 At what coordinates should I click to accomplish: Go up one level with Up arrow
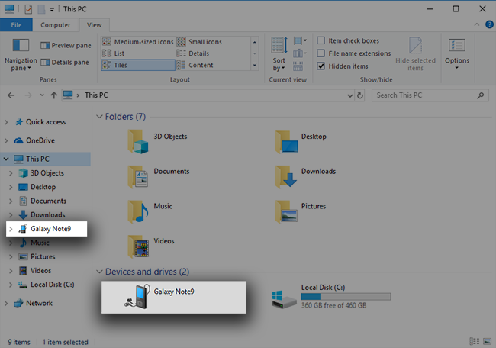click(53, 95)
